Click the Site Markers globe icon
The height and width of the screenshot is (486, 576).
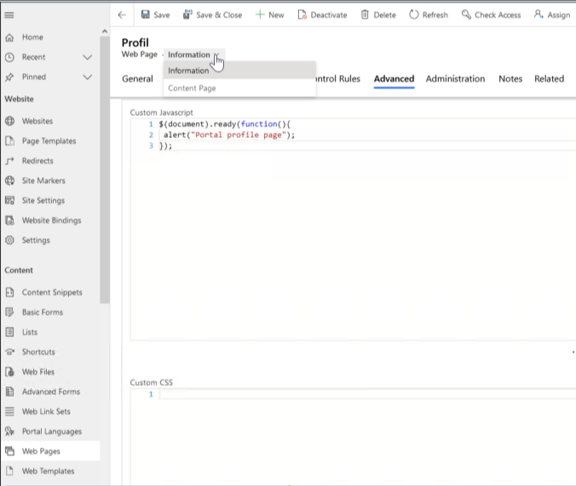point(9,180)
